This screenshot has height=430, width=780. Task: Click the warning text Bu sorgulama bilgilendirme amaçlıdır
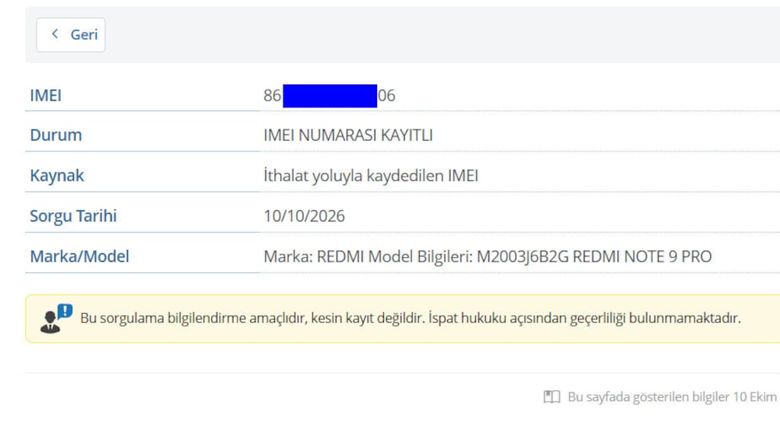(411, 318)
